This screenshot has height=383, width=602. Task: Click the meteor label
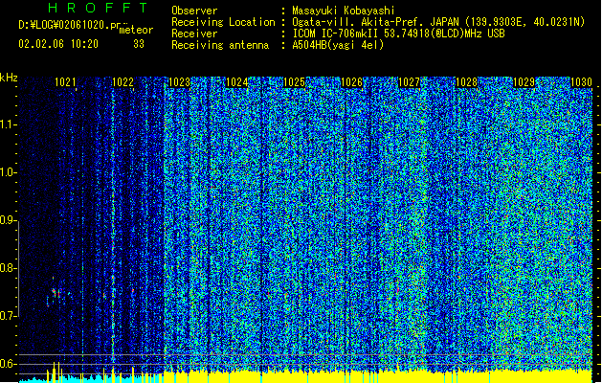[136, 30]
